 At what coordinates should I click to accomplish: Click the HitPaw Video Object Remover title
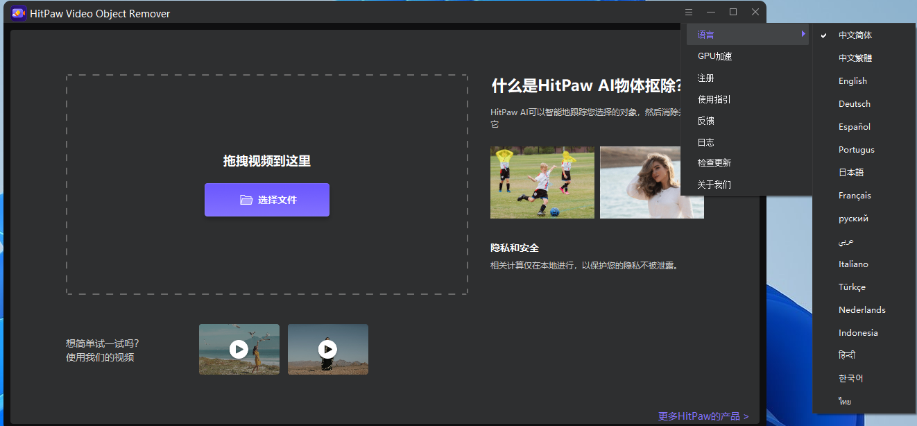click(100, 14)
